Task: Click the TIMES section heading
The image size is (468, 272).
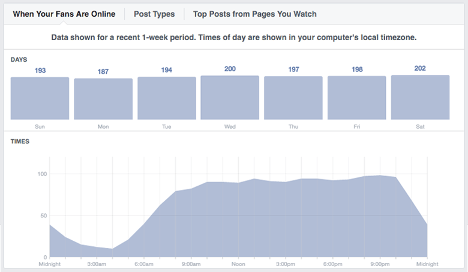Action: [x=20, y=141]
